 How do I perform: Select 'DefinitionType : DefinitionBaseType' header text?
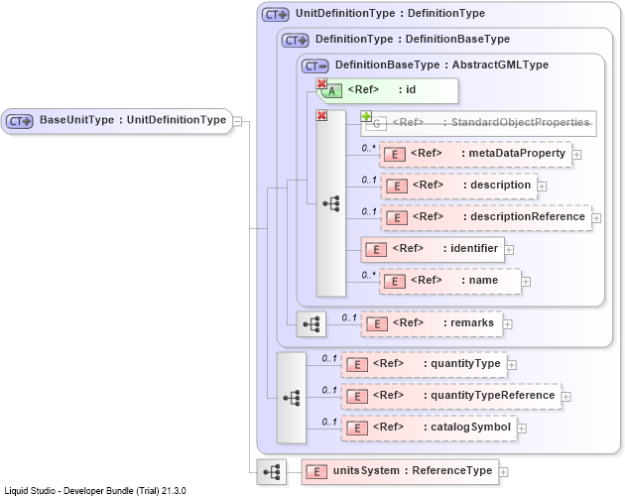(x=413, y=39)
